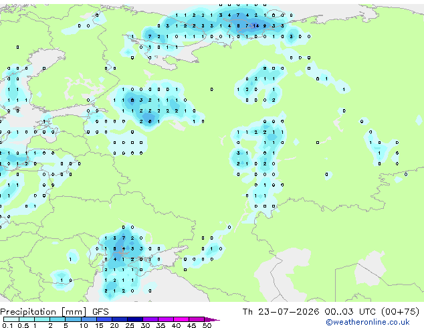Click the 20–25 mm legend color box
The image size is (424, 328).
click(x=120, y=319)
